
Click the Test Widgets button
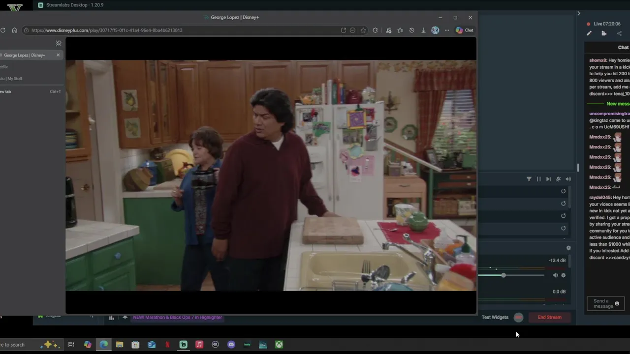click(495, 317)
